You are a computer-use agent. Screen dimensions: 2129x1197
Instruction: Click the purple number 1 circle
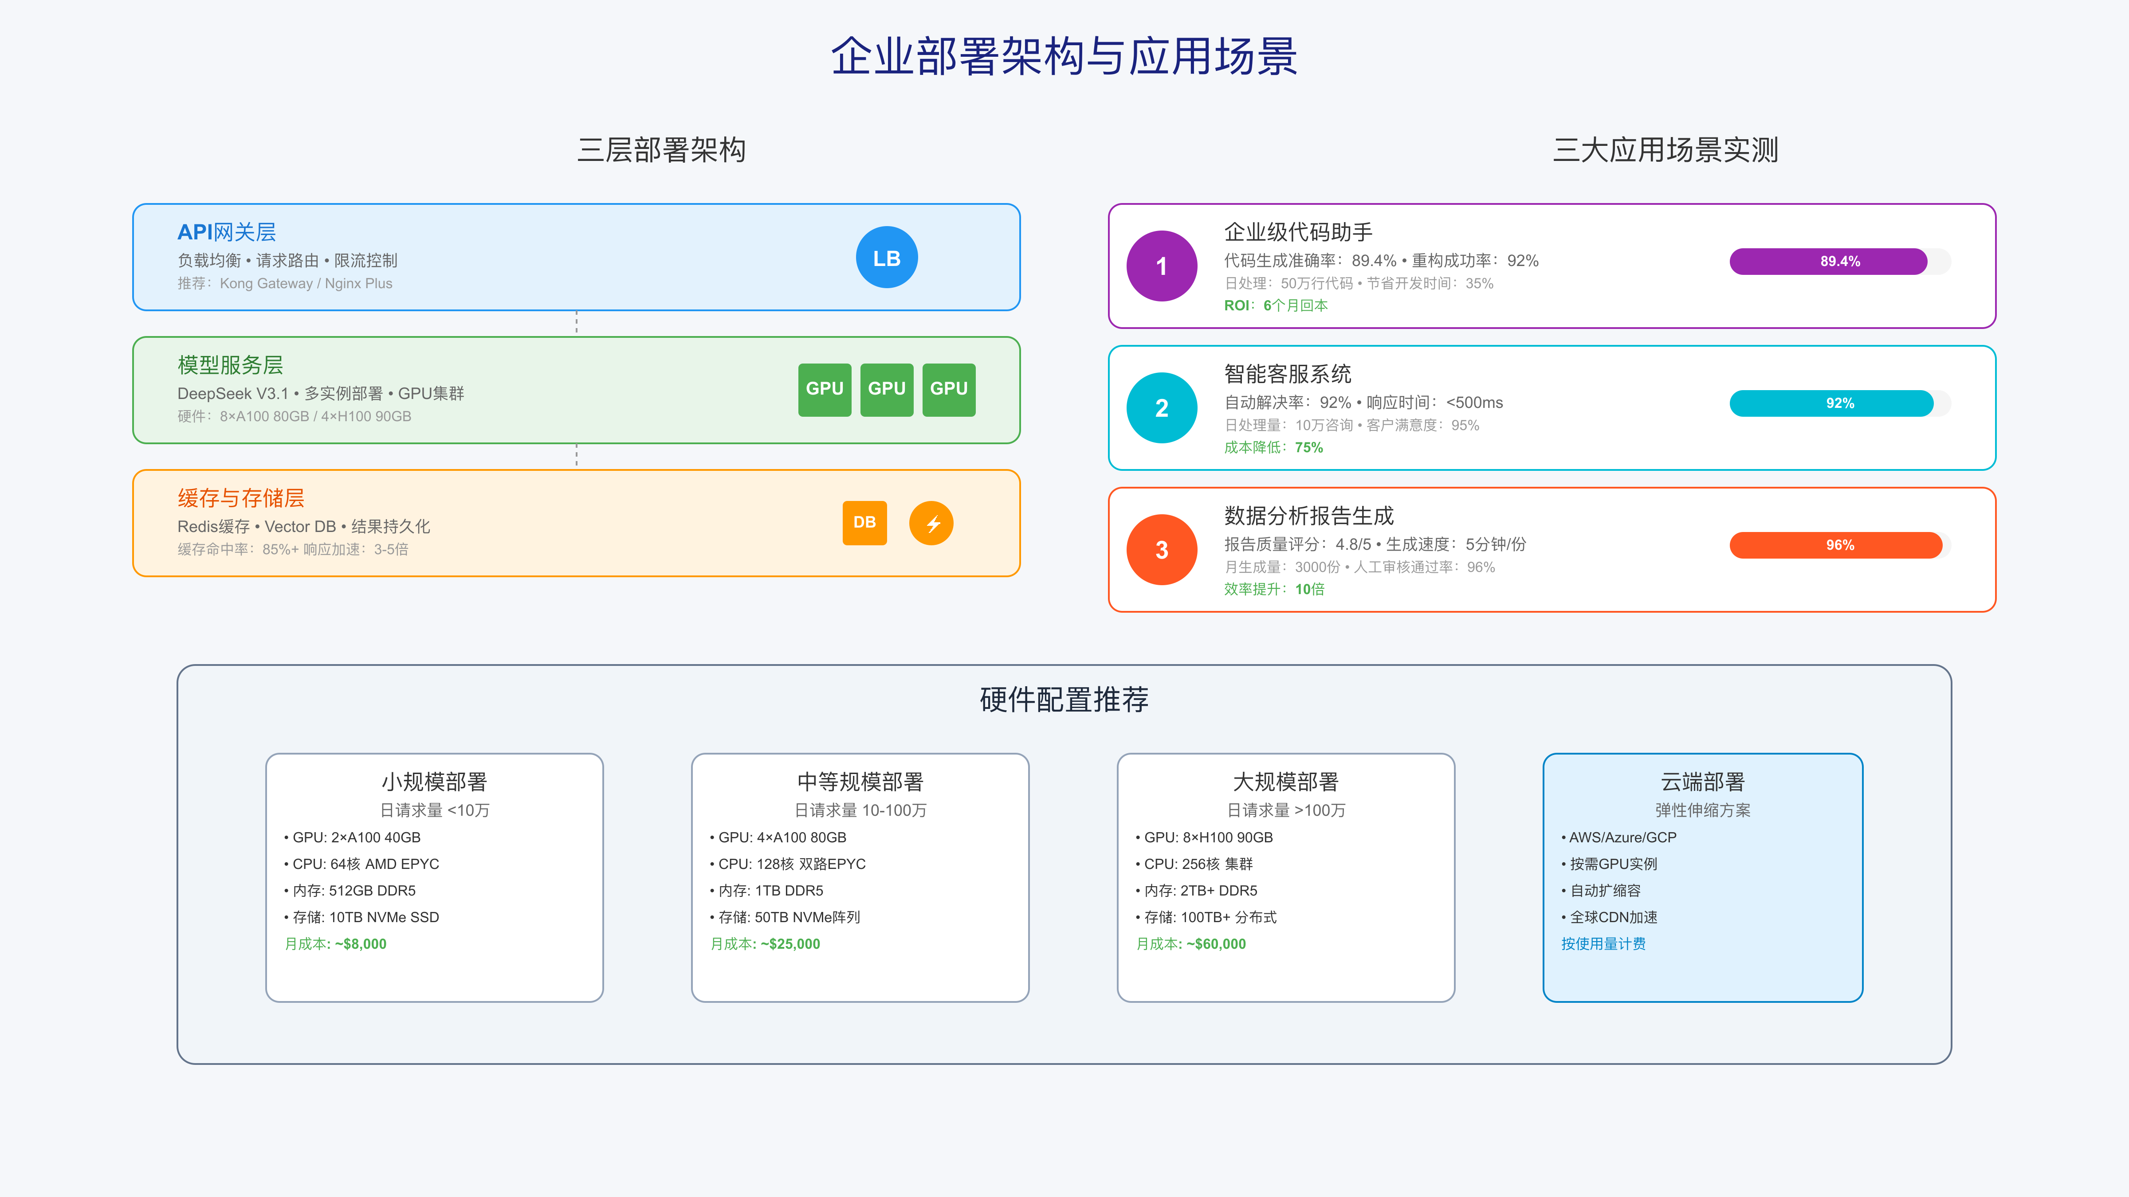tap(1162, 266)
